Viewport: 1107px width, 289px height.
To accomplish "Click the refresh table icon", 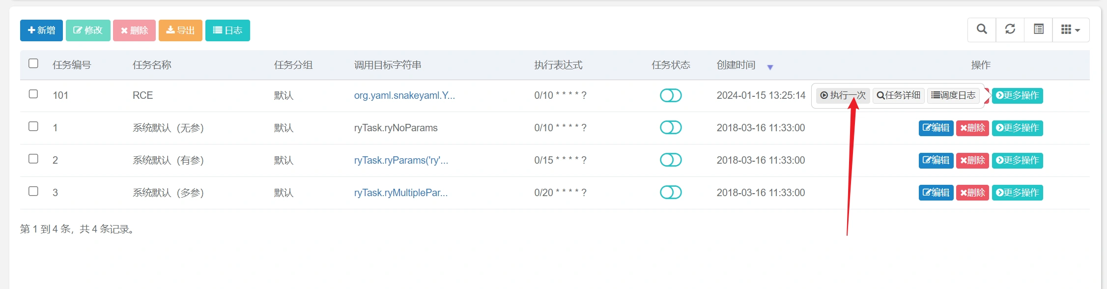I will click(1010, 29).
